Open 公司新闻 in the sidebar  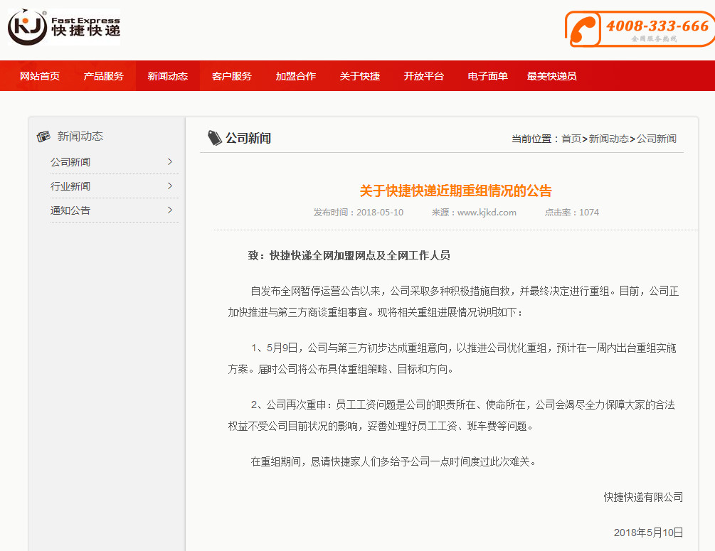[70, 162]
